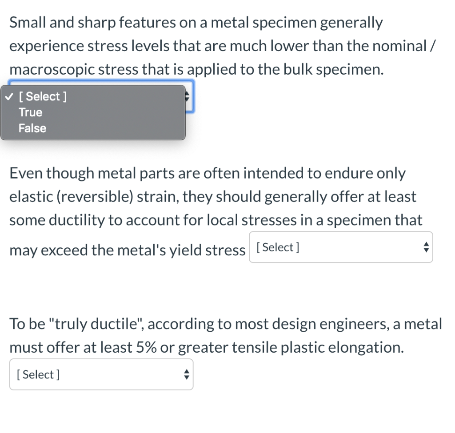Open the dropdown after "yield stress" text
Image resolution: width=455 pixels, height=433 pixels.
point(341,247)
